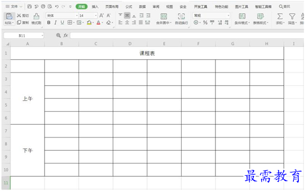Image resolution: width=306 pixels, height=192 pixels.
Task: Decrease font size with A- icon
Action: [x=109, y=15]
